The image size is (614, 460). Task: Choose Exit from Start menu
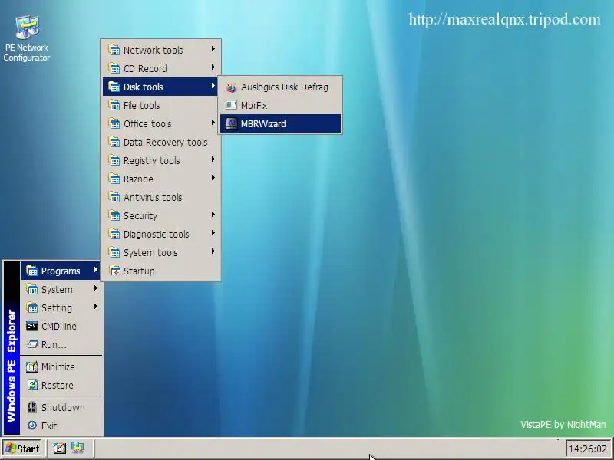(61, 426)
